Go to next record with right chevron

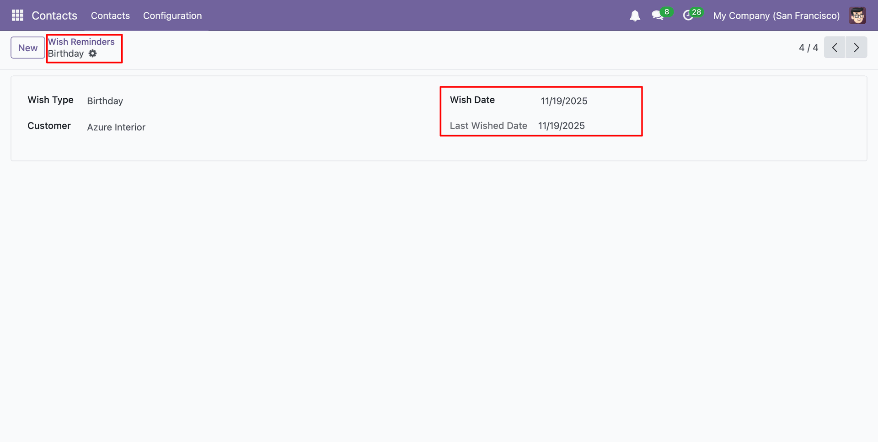[857, 48]
